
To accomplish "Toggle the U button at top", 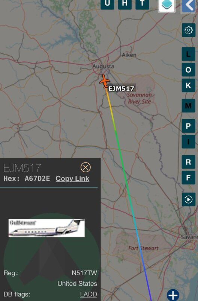I will click(107, 4).
